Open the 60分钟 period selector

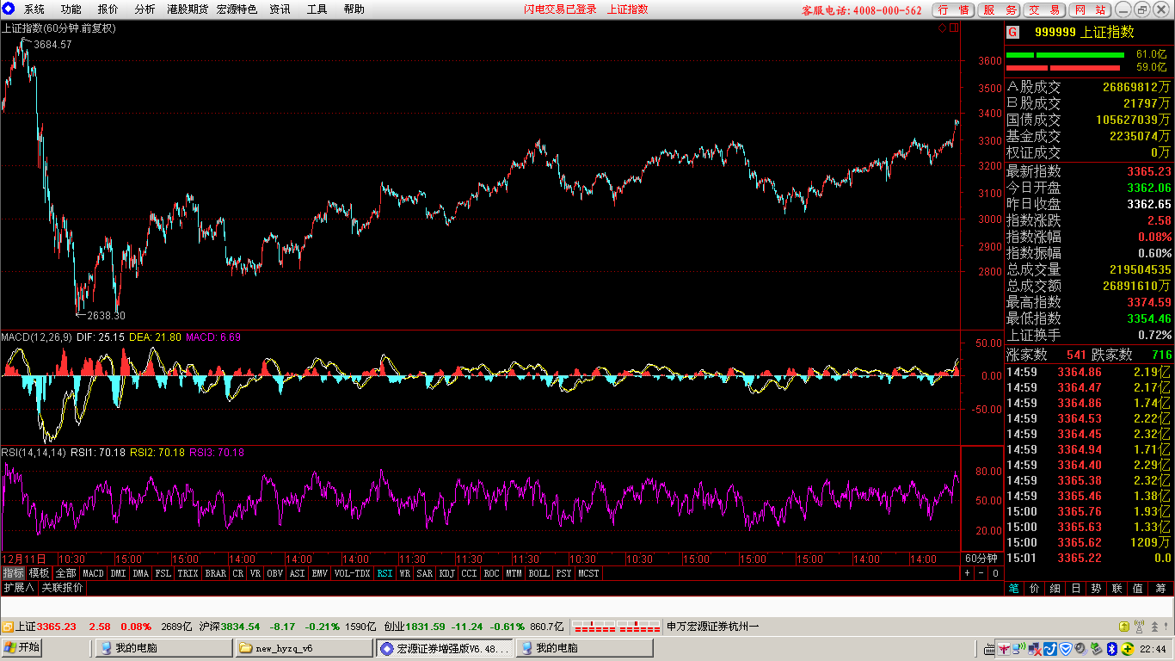tap(981, 559)
